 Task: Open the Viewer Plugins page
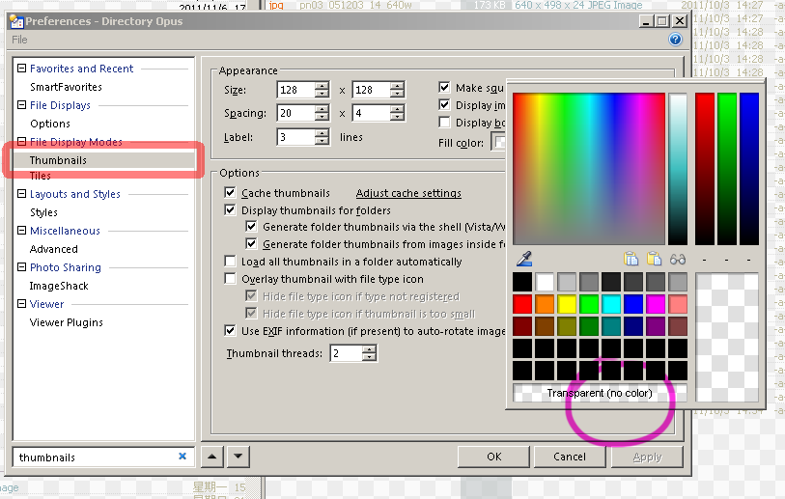point(66,322)
